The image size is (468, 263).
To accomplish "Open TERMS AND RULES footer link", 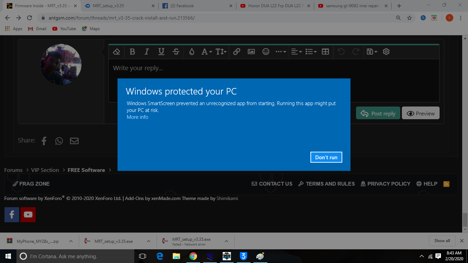I will click(x=327, y=184).
